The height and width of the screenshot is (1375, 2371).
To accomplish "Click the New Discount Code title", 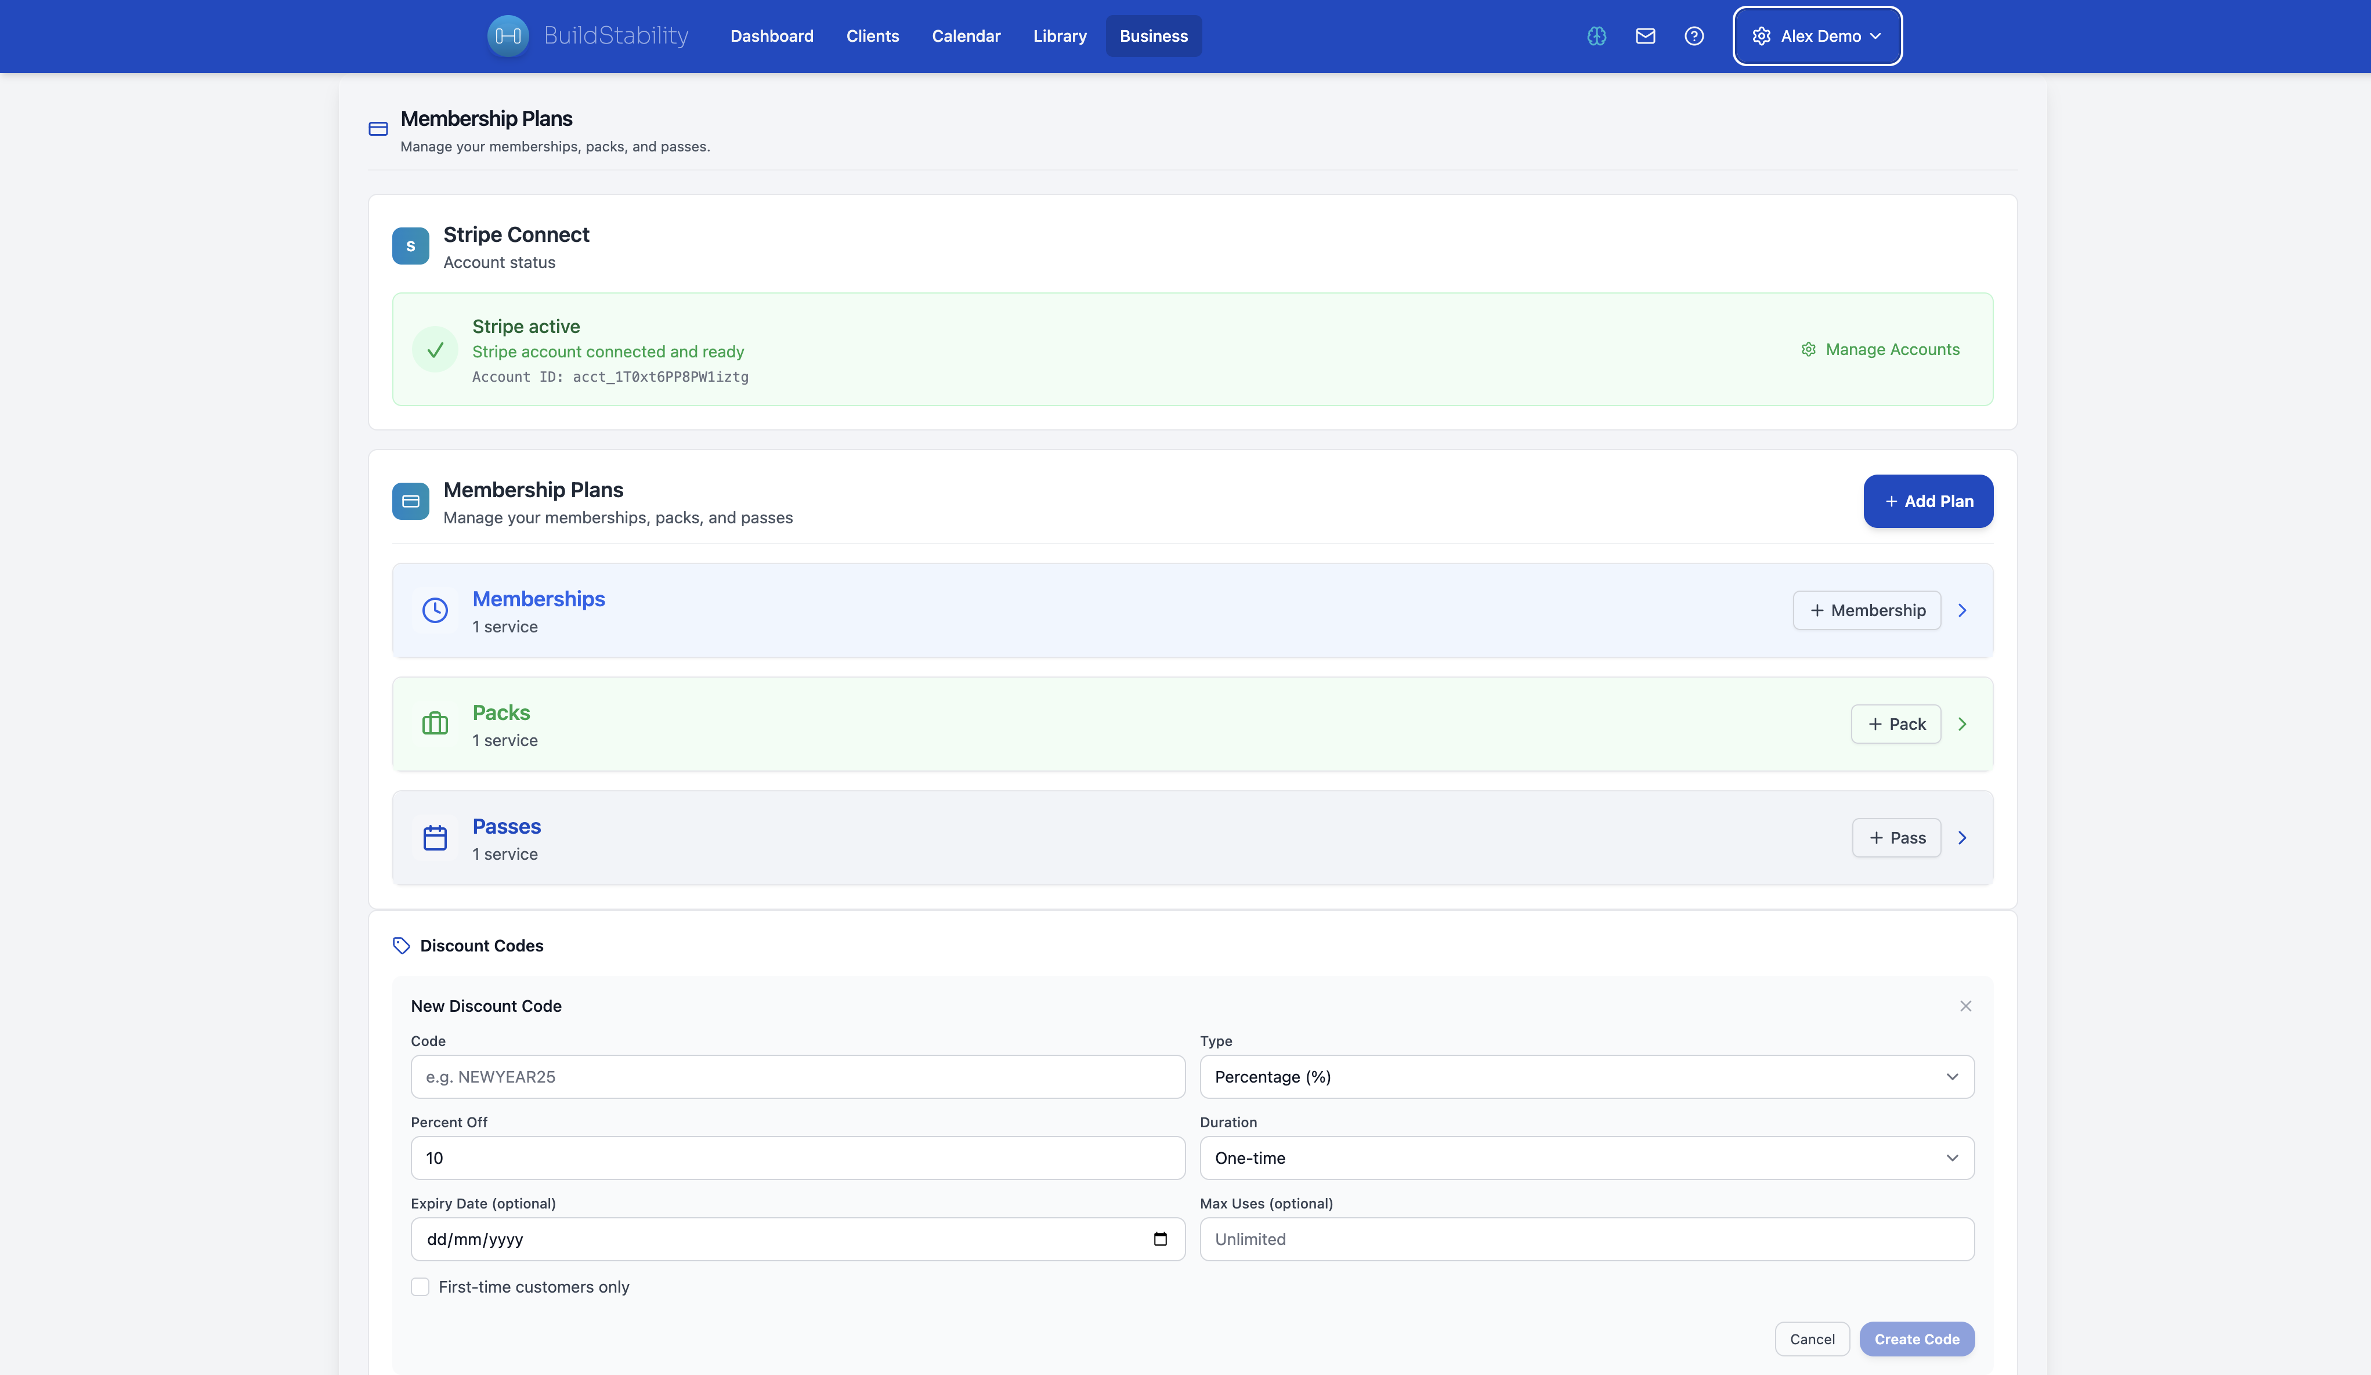I will tap(486, 1007).
